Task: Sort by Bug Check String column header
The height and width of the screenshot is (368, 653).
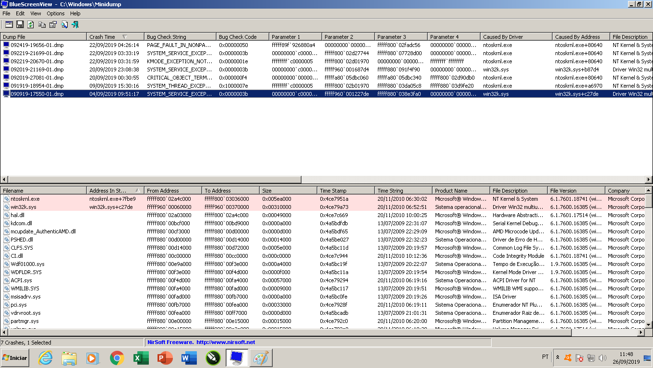Action: [x=180, y=37]
